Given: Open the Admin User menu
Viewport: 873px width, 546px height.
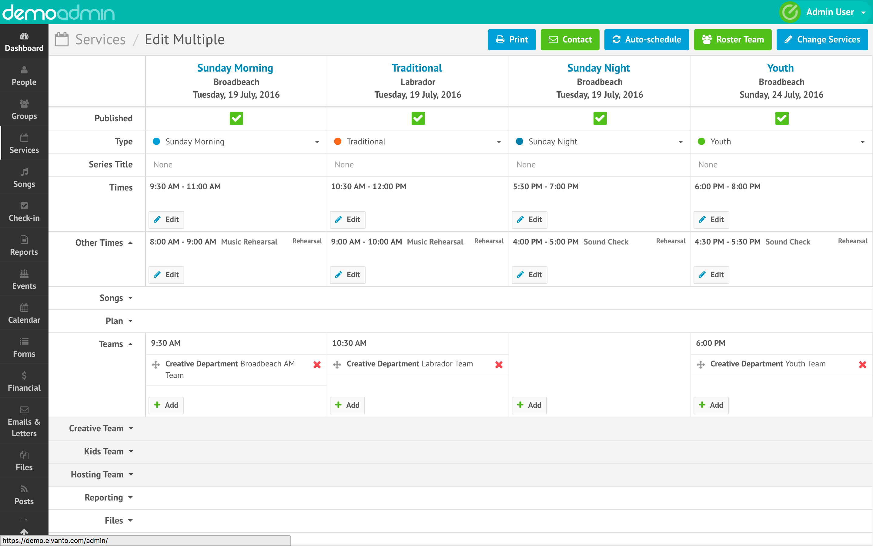Looking at the screenshot, I should 830,12.
